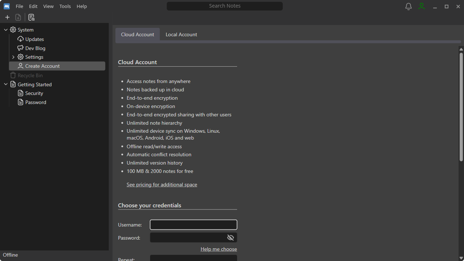464x261 pixels.
Task: Open the View menu
Action: pos(48,6)
